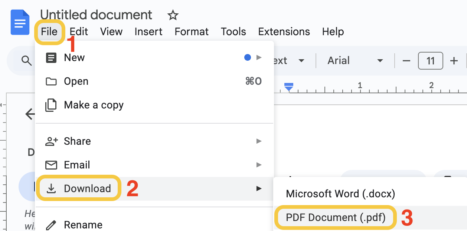Open the Help menu
The width and height of the screenshot is (467, 231).
click(333, 32)
